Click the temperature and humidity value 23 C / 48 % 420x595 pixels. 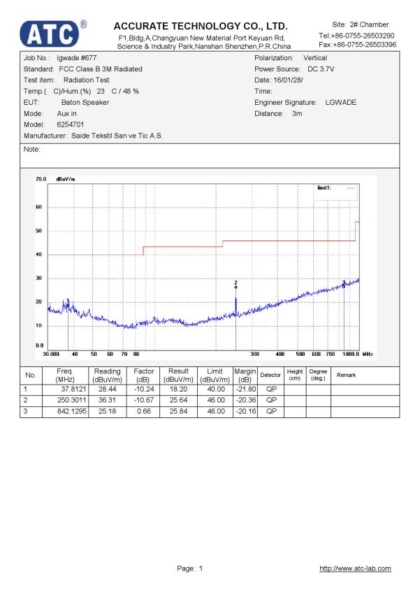117,92
